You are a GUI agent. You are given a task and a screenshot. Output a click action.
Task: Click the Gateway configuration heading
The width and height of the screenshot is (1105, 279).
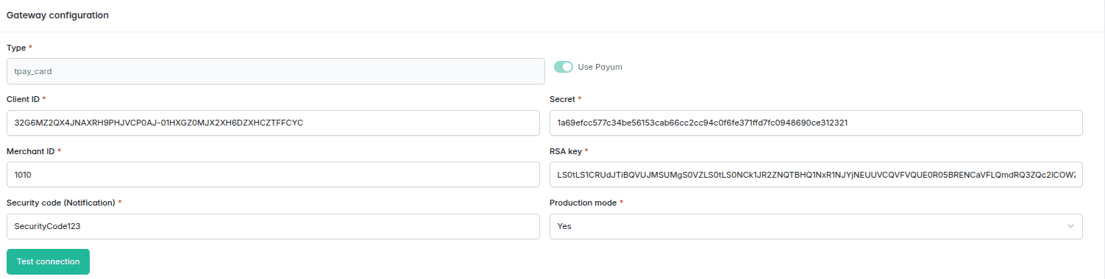58,15
